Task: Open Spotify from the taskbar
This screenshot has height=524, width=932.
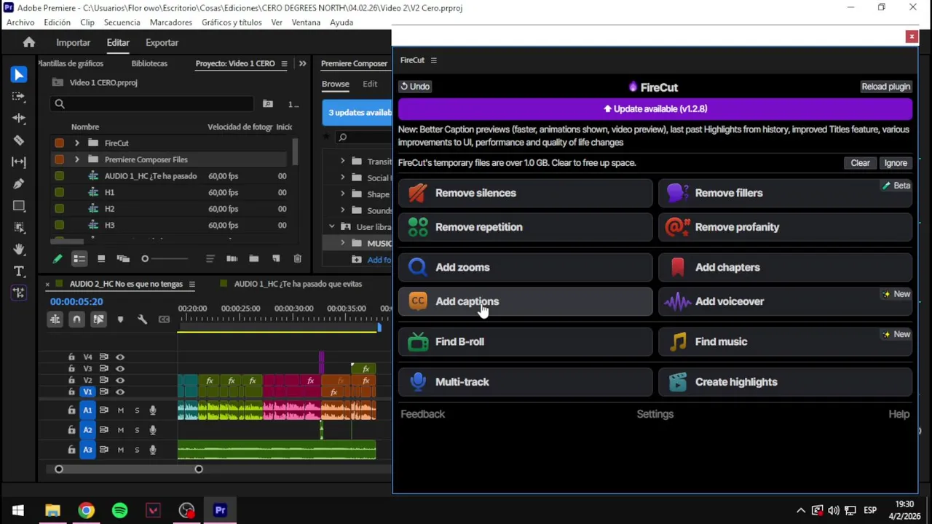Action: [x=119, y=510]
